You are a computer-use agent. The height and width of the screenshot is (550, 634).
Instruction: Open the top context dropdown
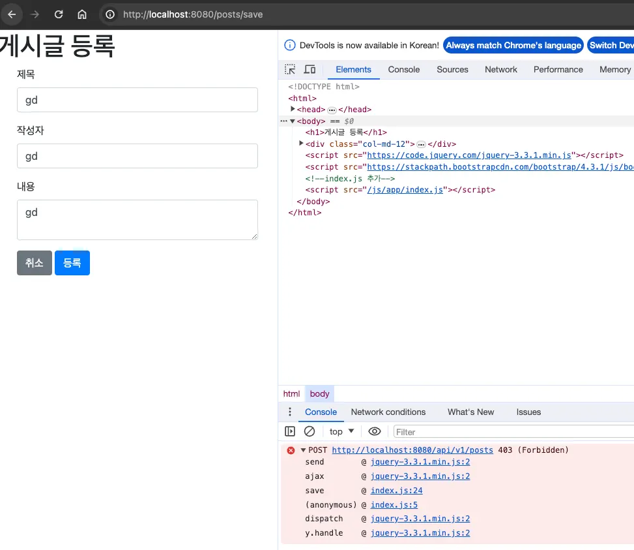341,431
